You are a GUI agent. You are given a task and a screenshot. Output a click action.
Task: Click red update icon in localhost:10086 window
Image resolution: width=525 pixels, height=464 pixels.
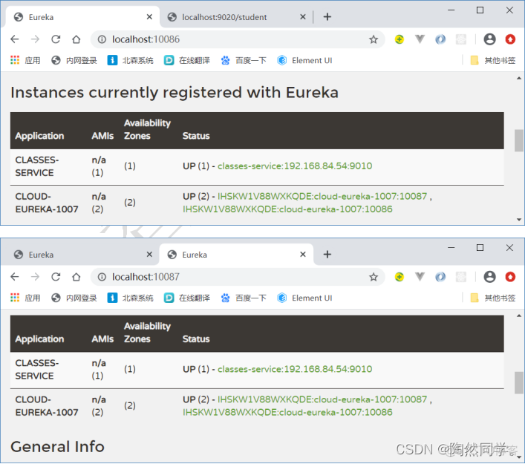click(510, 39)
